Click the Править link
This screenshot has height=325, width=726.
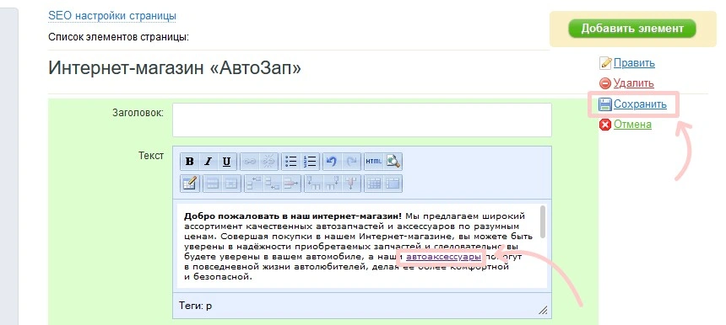pos(634,63)
